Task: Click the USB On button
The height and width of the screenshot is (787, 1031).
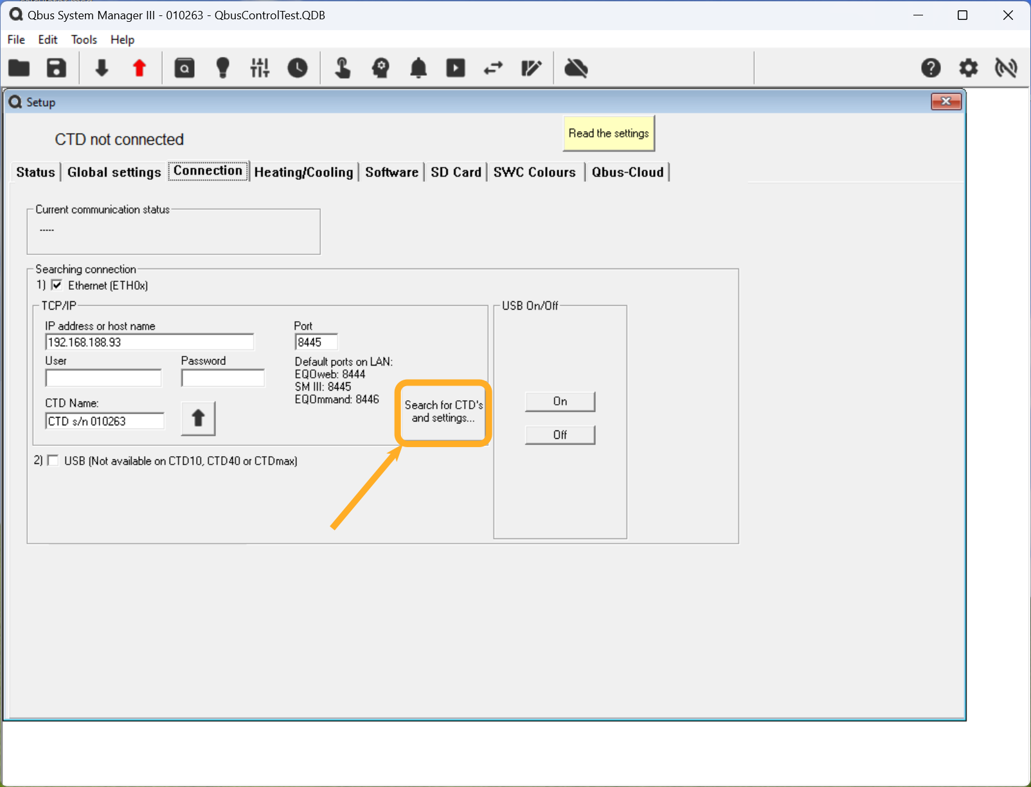Action: (560, 402)
